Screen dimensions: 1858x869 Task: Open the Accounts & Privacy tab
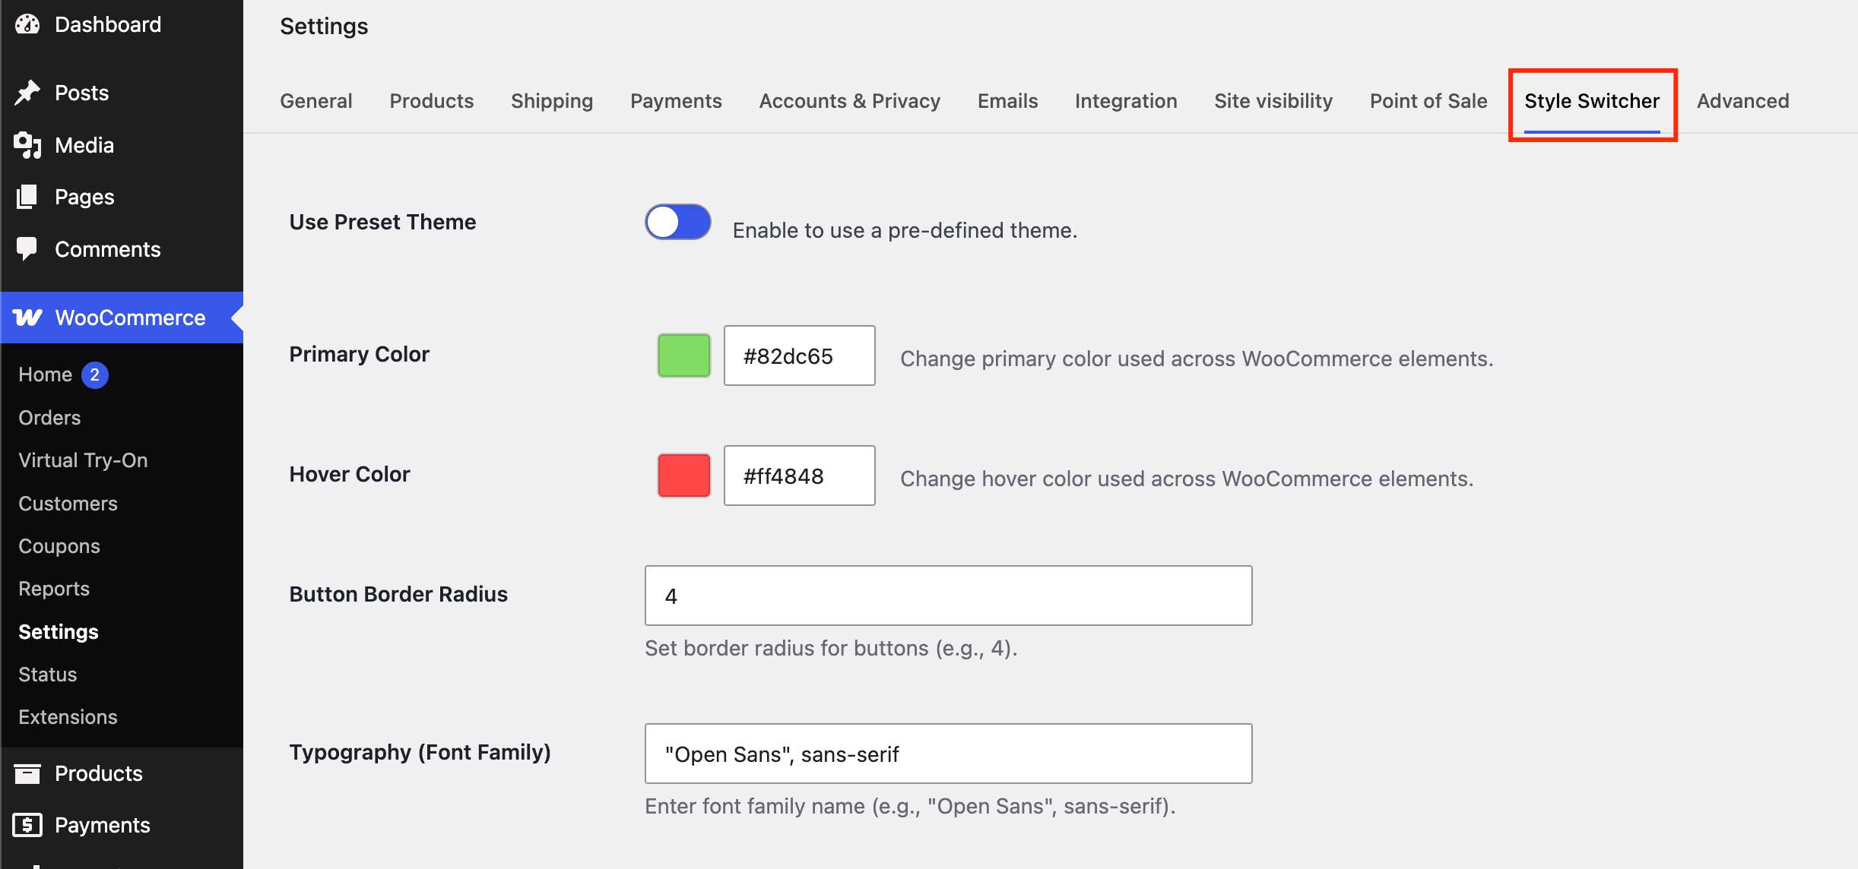pos(850,101)
